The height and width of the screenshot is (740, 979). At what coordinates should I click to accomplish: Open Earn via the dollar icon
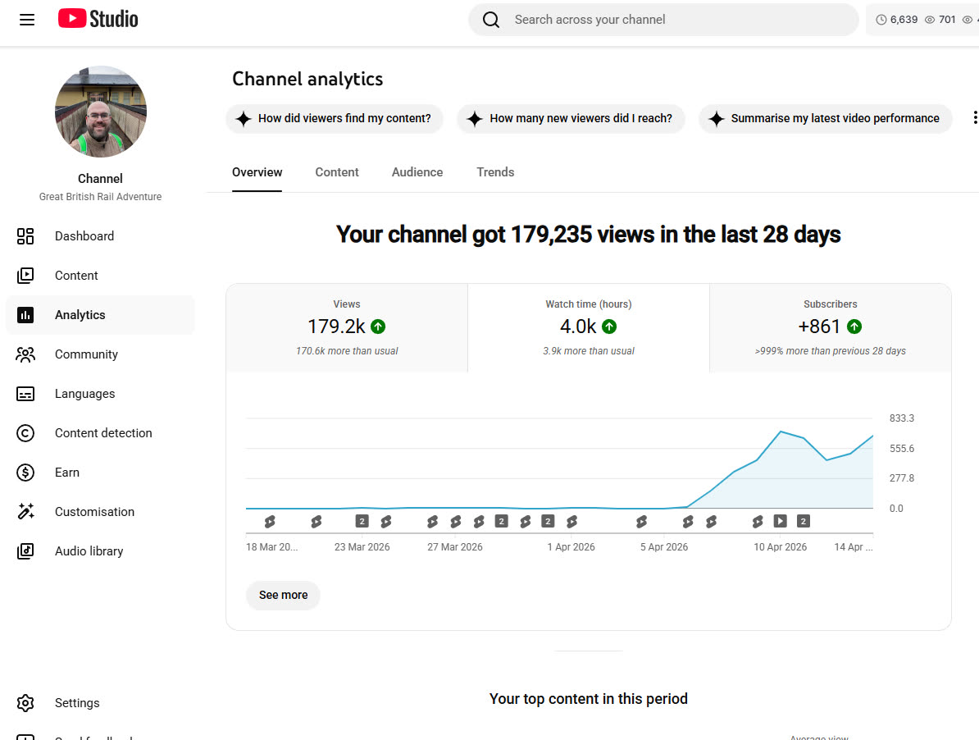pyautogui.click(x=25, y=472)
